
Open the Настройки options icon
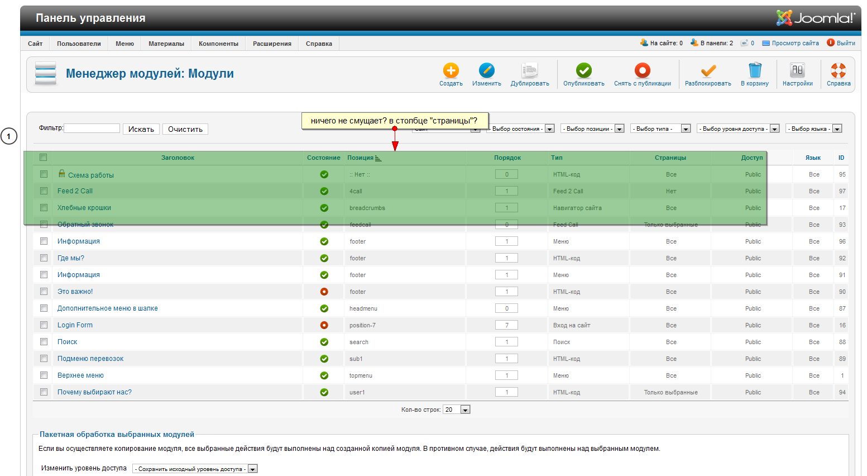pyautogui.click(x=797, y=71)
